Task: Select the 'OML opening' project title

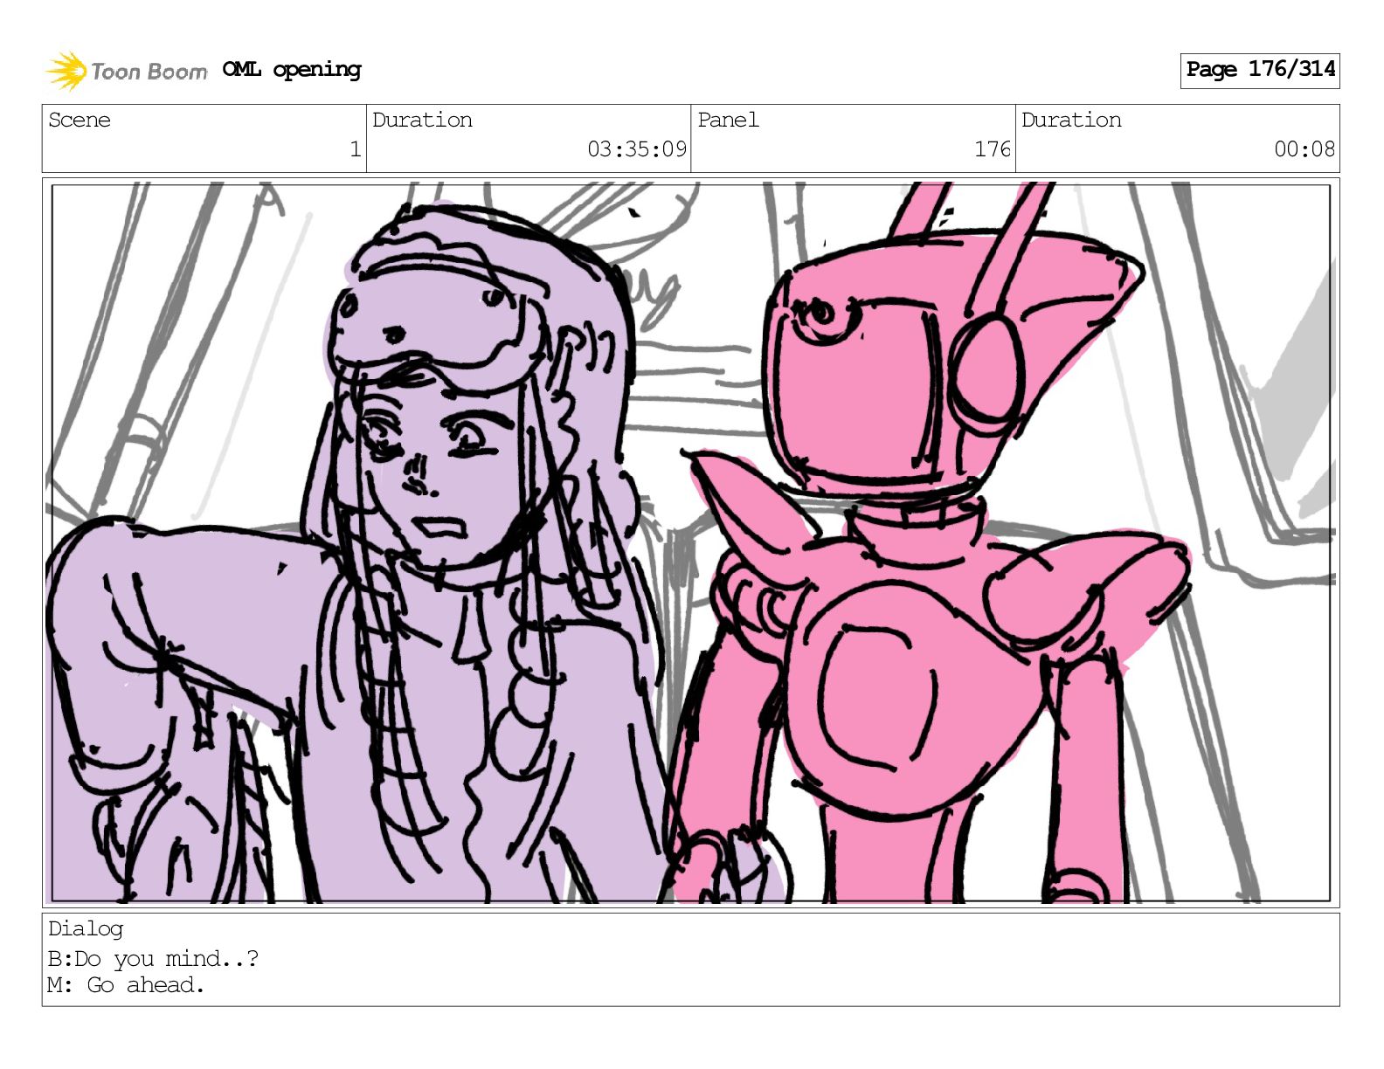Action: pyautogui.click(x=292, y=70)
